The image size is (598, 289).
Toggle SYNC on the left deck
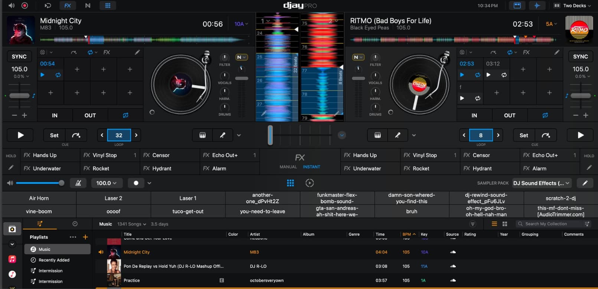[x=19, y=56]
